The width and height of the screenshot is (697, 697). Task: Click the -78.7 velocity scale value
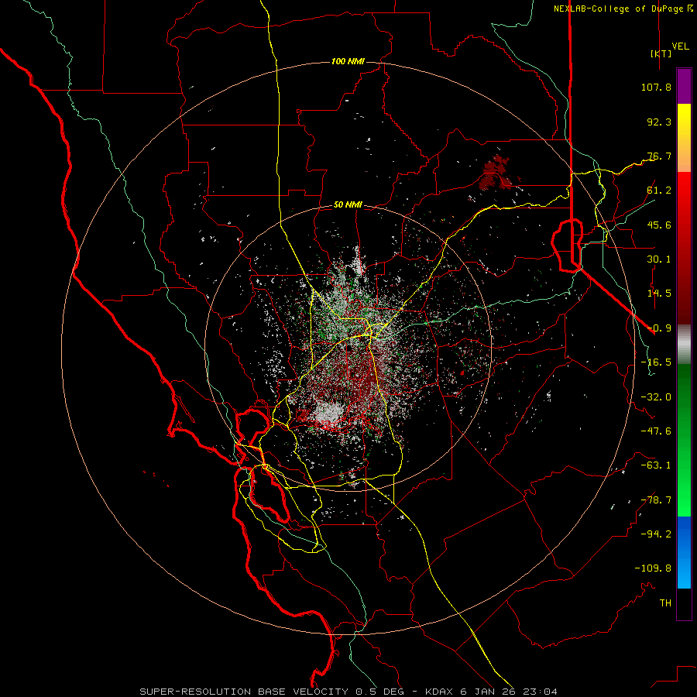pos(656,500)
